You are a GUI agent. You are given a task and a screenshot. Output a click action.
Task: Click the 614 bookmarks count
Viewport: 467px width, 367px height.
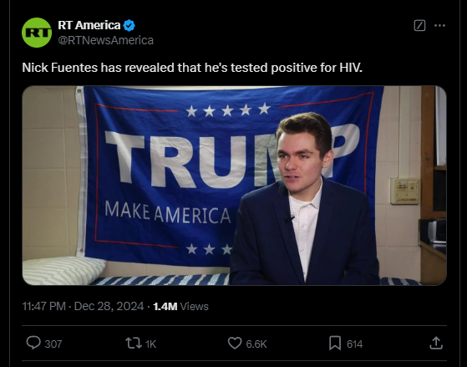354,344
